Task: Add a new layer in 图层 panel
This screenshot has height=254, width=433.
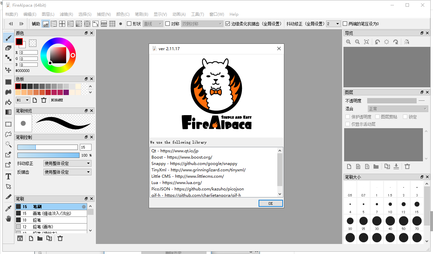Action: [x=349, y=166]
